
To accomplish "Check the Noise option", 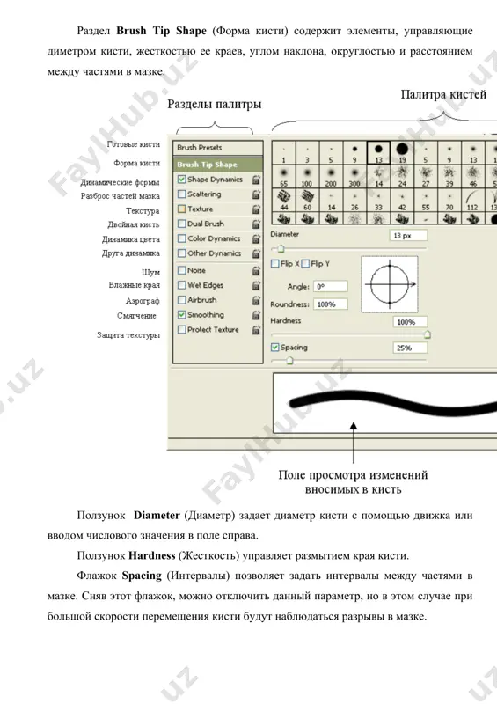I will tap(181, 270).
